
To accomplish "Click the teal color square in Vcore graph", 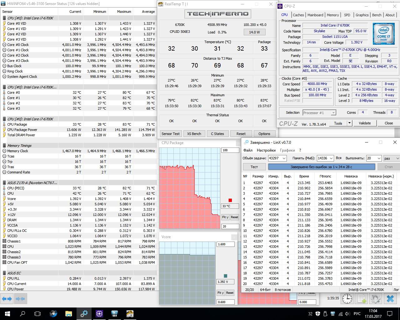I will 225,276.
